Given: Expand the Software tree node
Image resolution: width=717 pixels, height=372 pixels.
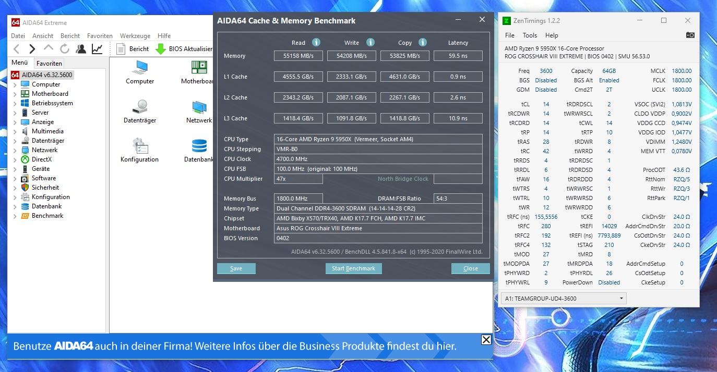Looking at the screenshot, I should coord(15,178).
